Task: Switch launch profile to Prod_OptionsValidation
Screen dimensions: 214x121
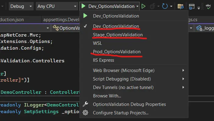Action: pos(117,52)
